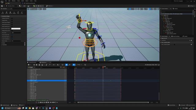This screenshot has height=110, width=196.
Task: Open the Window menu
Action: click(13, 1)
